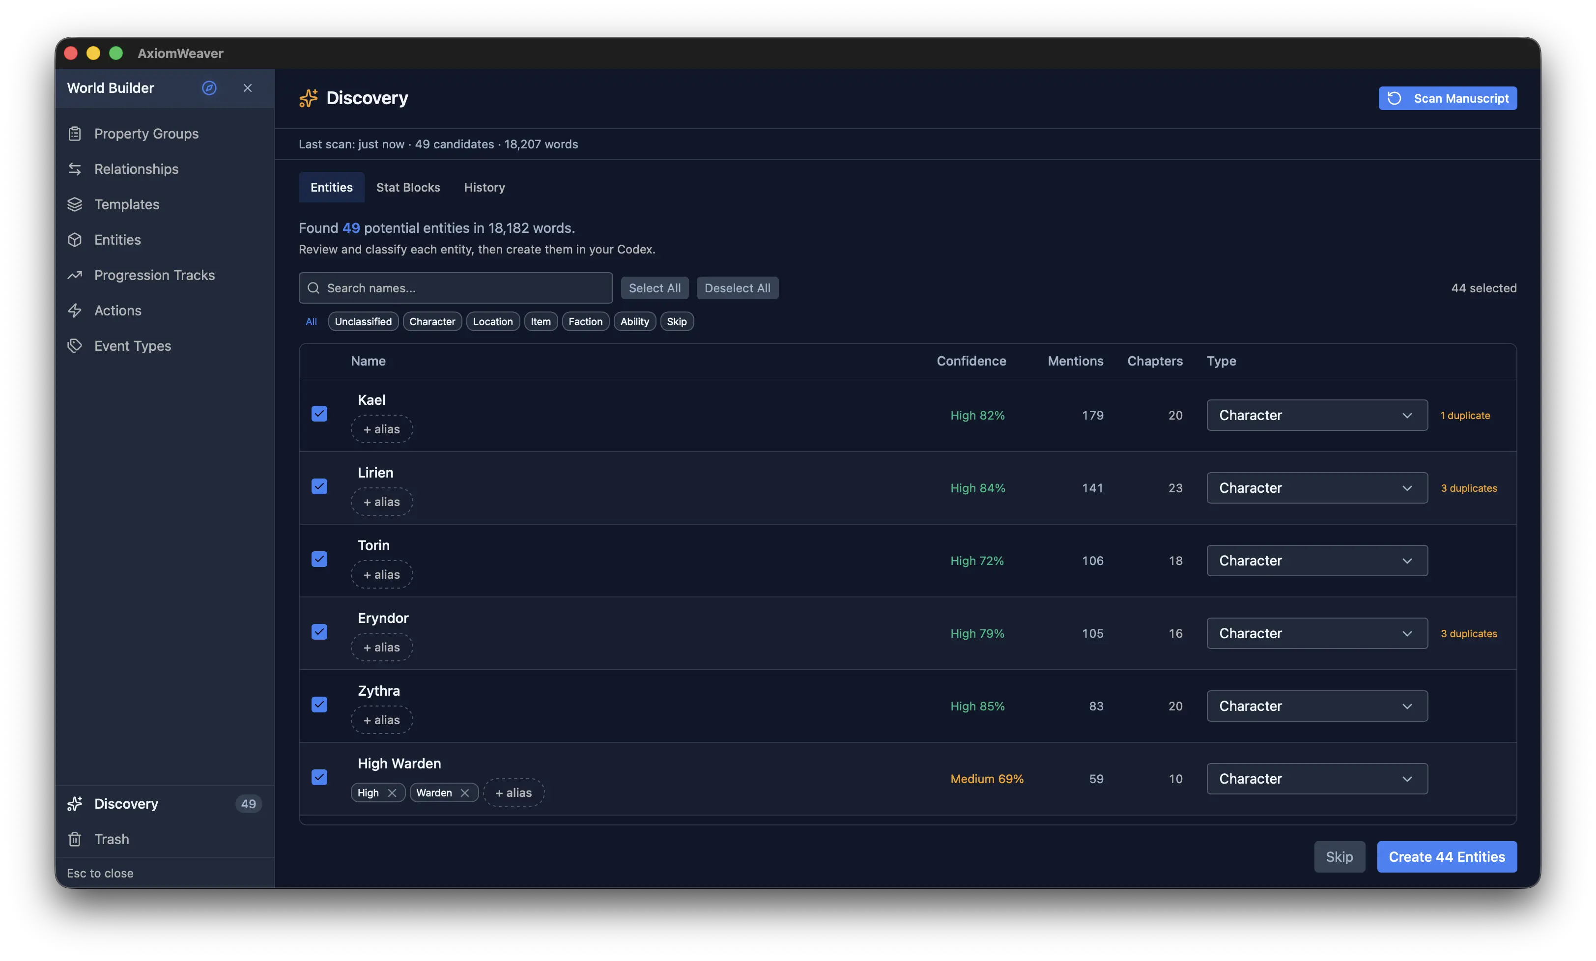Open Event Types via its tag icon
Image resolution: width=1596 pixels, height=961 pixels.
pos(75,346)
